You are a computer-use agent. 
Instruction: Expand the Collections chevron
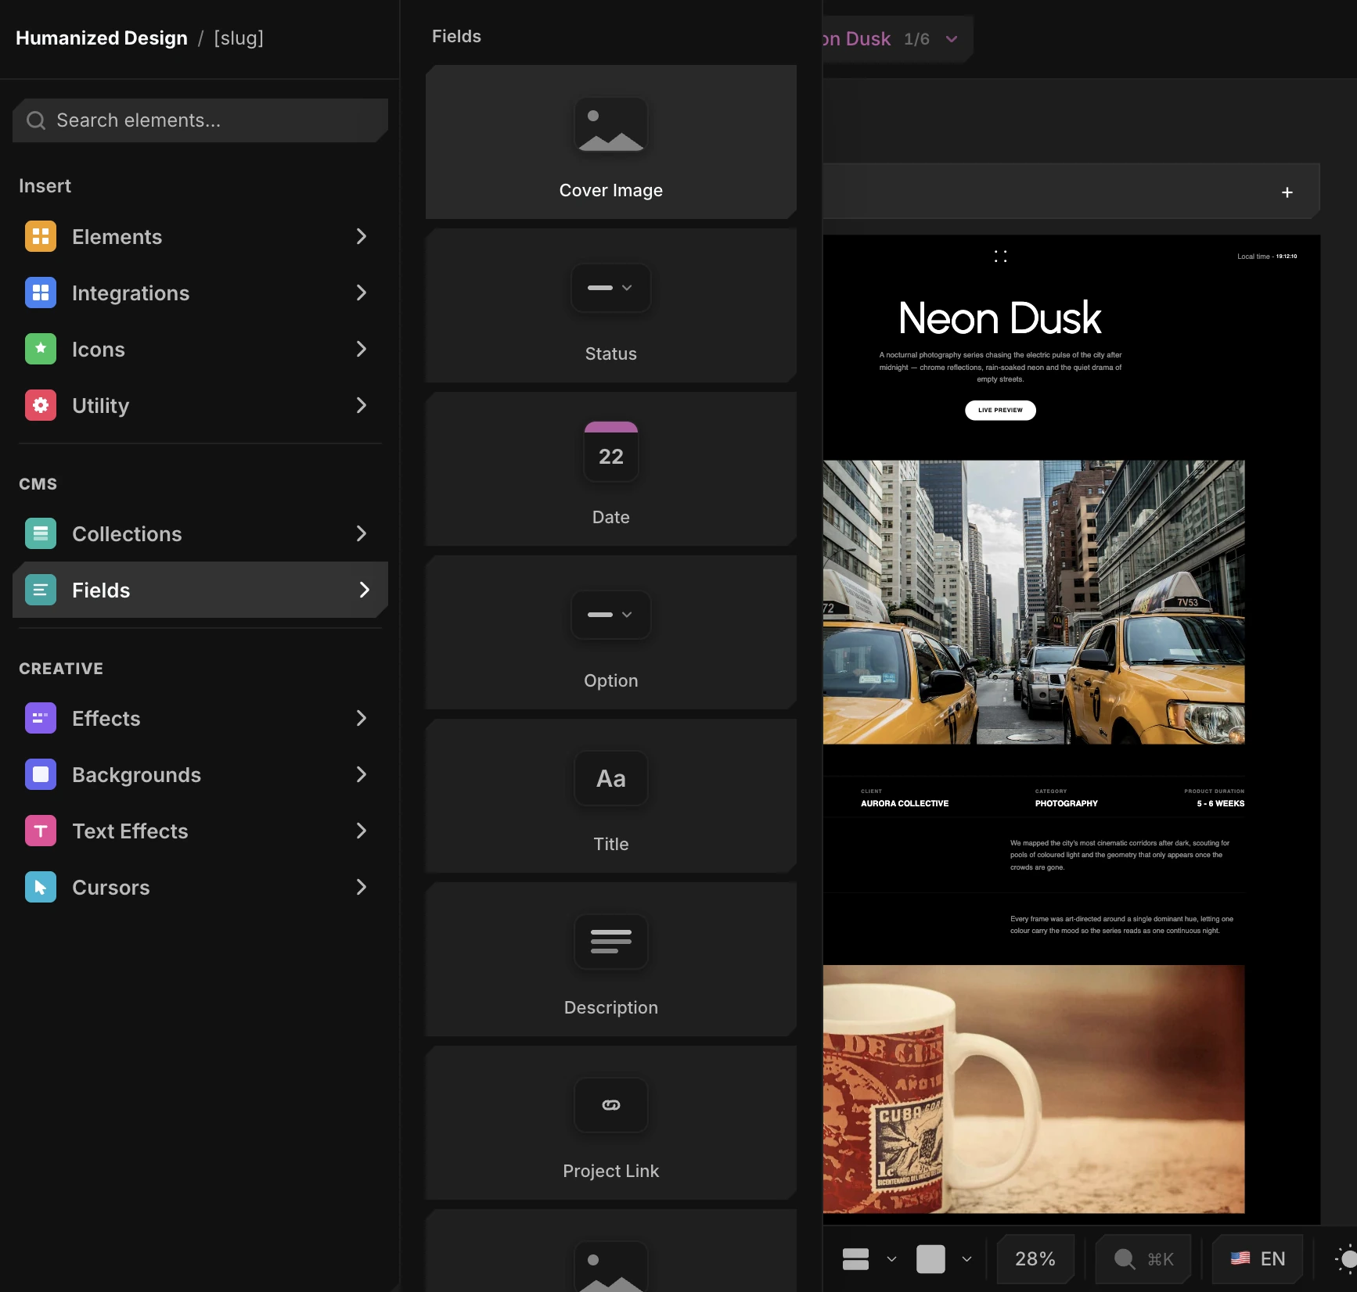click(x=362, y=533)
